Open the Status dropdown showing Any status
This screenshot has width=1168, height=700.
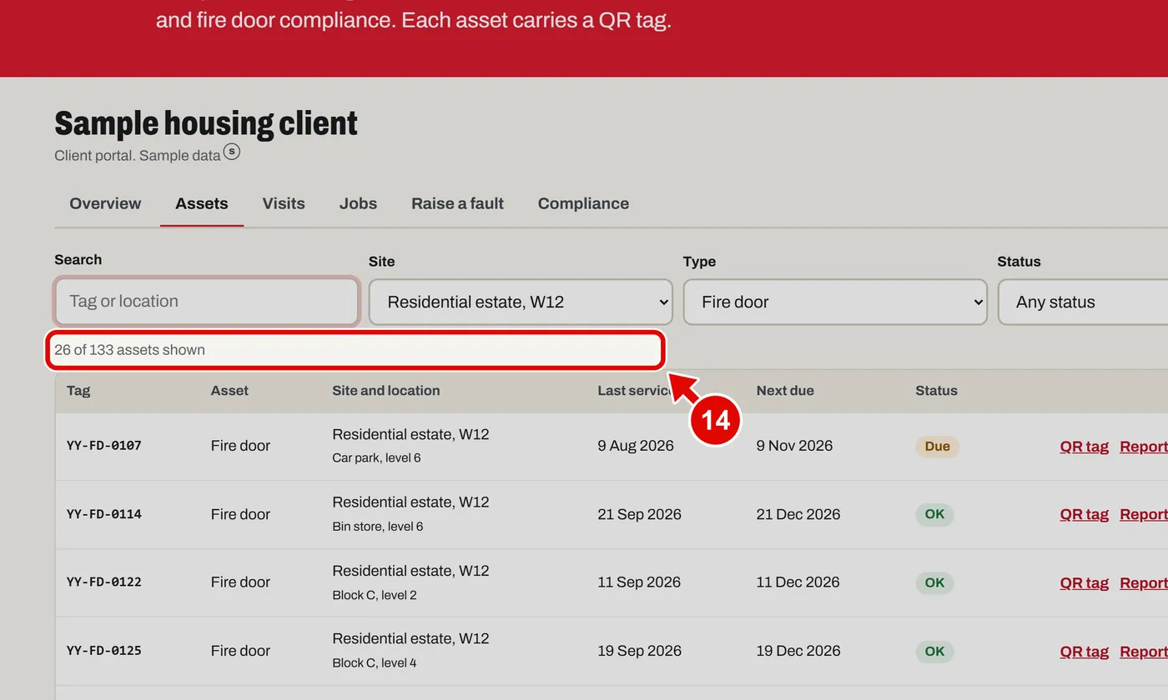coord(1083,302)
